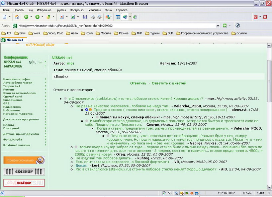Refresh the page with green arrows icon
Viewport: 272px width, 197px height.
click(73, 17)
